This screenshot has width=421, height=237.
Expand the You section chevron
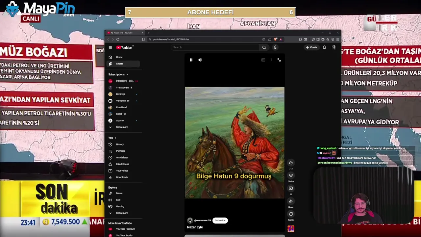pos(115,138)
